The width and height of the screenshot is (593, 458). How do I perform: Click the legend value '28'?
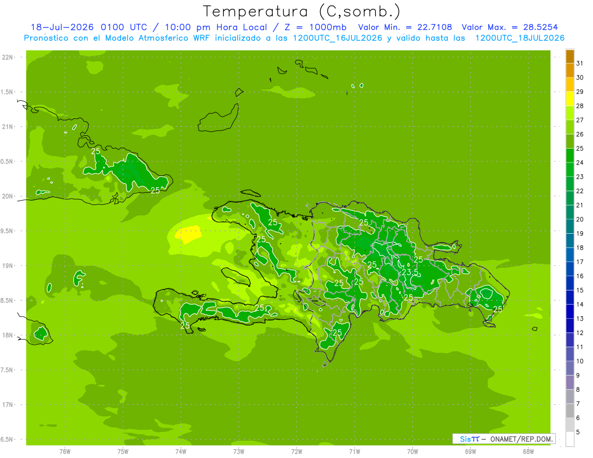(580, 106)
